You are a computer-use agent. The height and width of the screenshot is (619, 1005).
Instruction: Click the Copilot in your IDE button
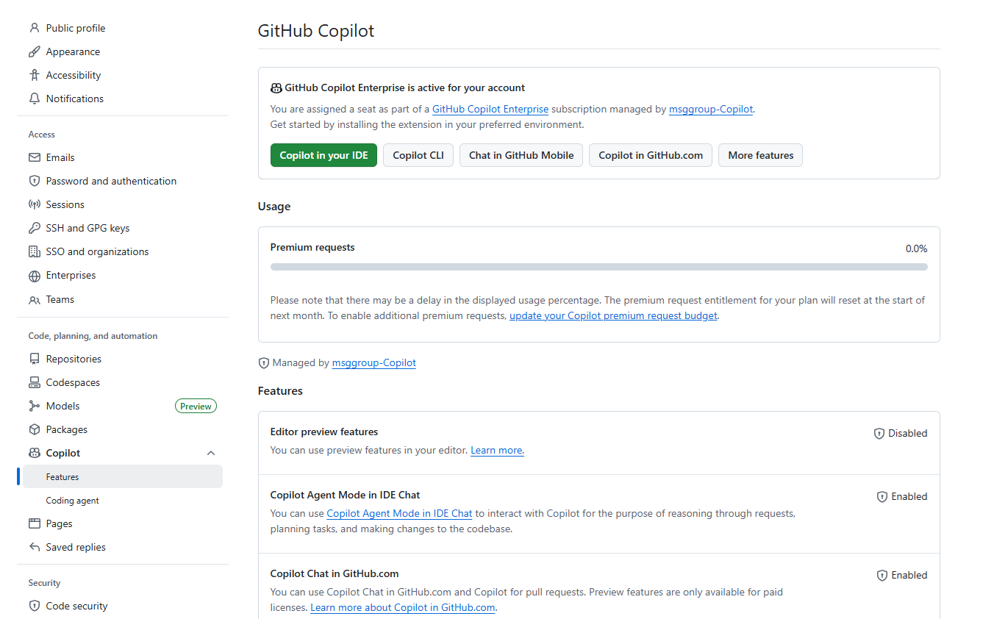point(323,155)
